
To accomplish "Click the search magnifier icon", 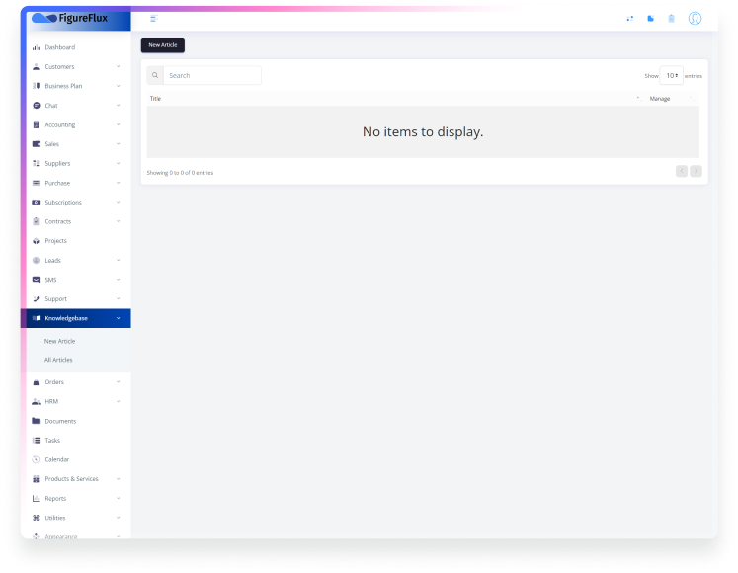I will point(155,75).
